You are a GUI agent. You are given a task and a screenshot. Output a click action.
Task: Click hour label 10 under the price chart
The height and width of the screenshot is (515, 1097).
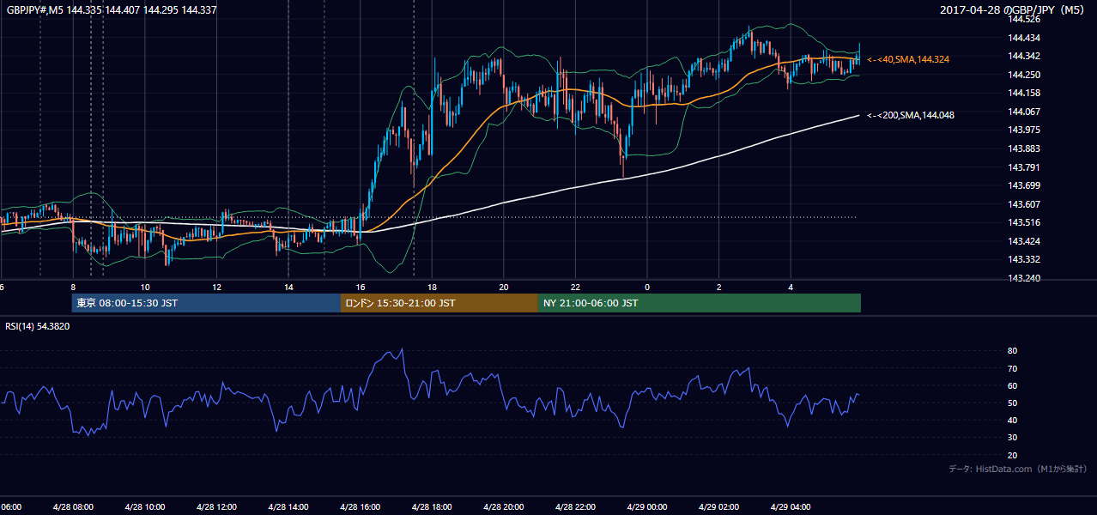145,287
